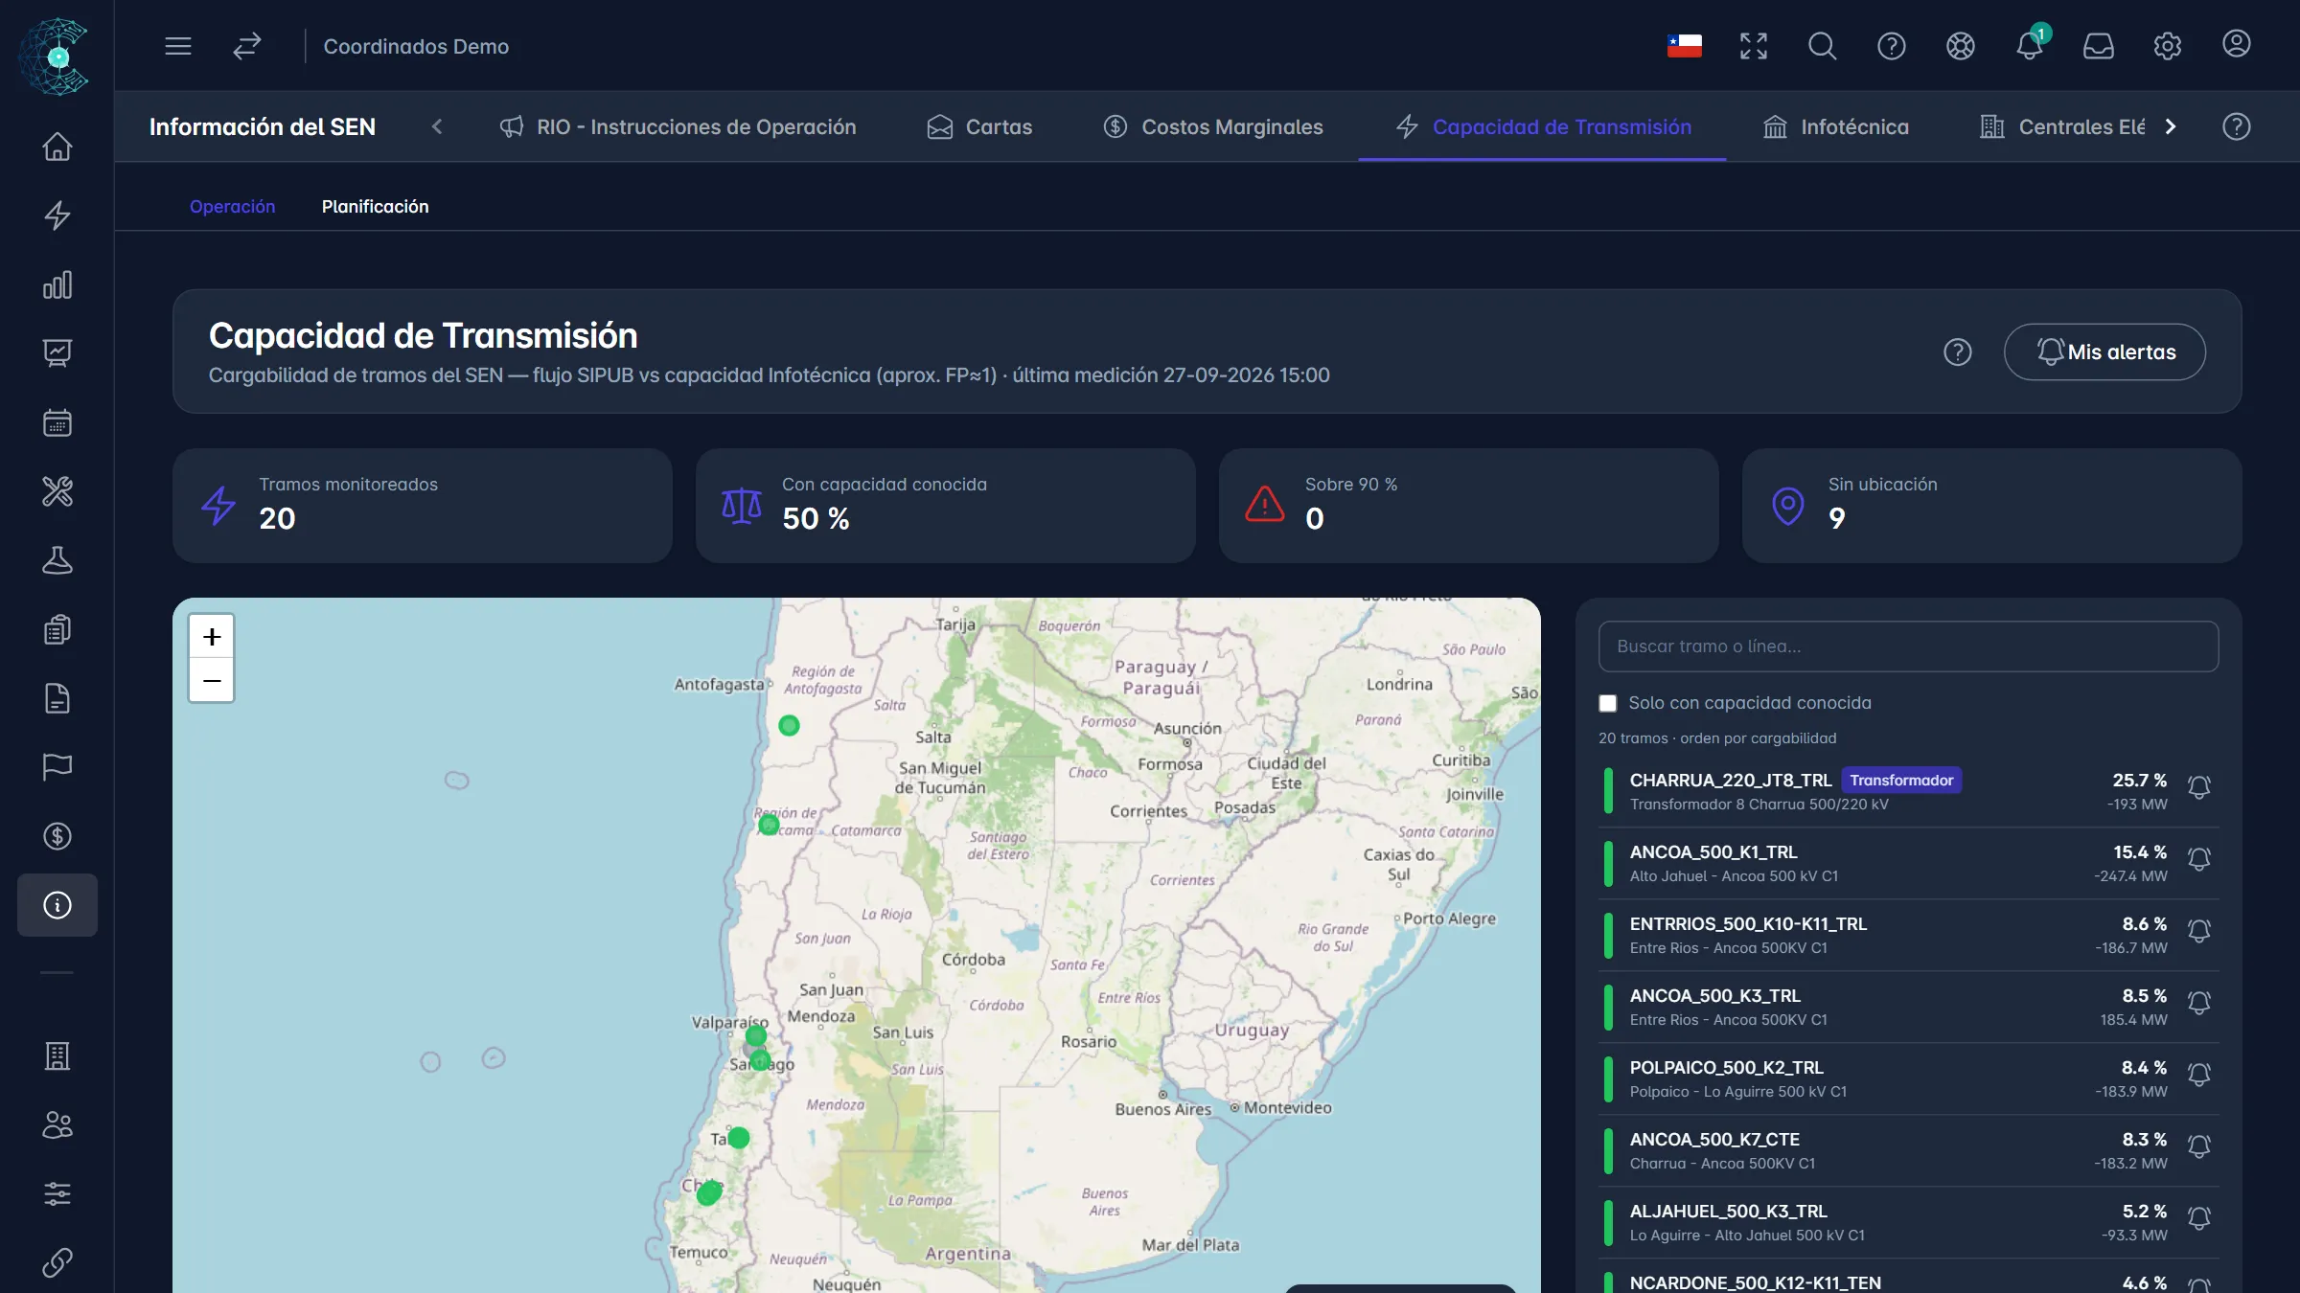Click the Sin ubicación card
2300x1293 pixels.
[1991, 506]
